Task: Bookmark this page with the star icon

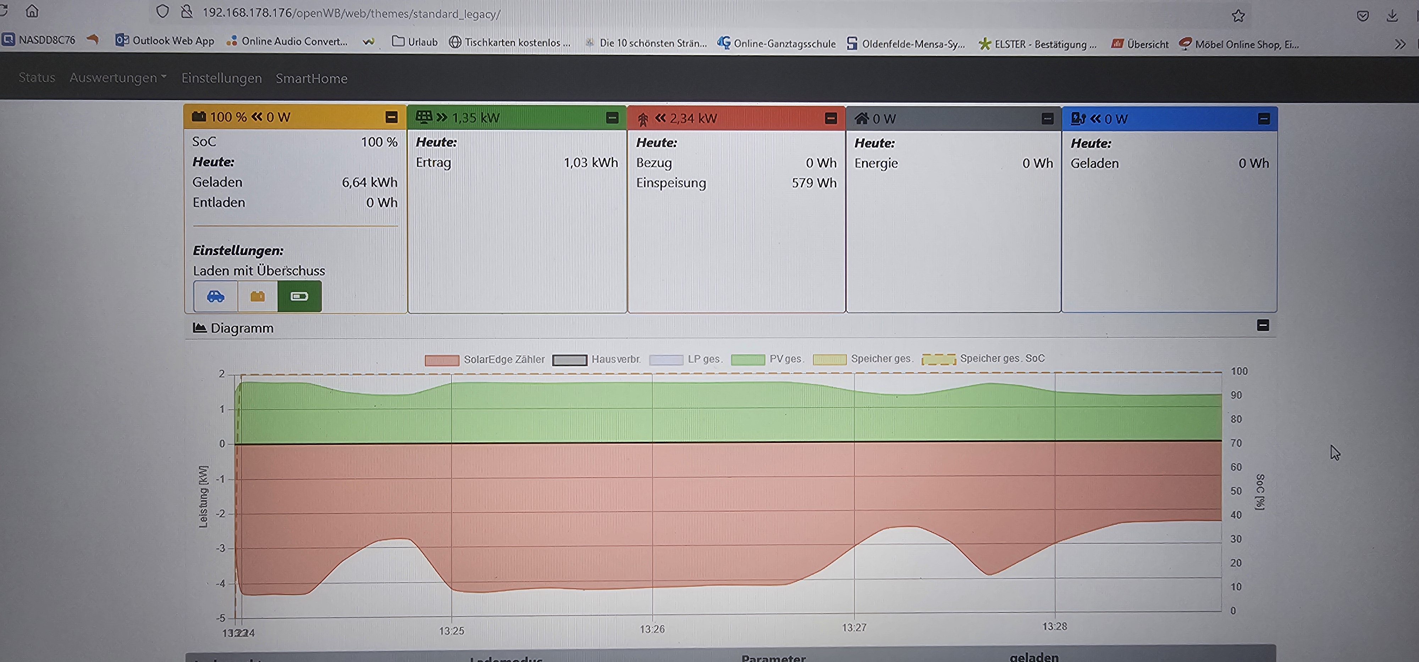Action: point(1238,16)
